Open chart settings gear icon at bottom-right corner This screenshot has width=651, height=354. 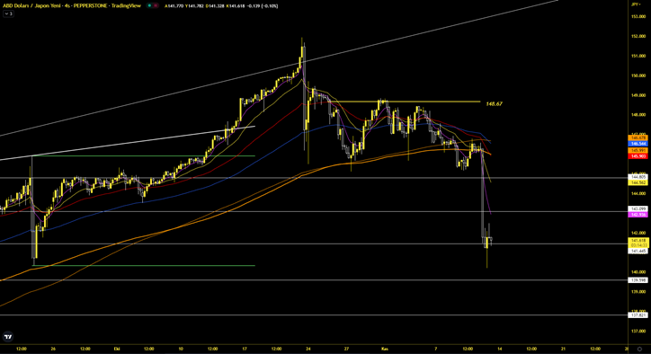tap(639, 349)
